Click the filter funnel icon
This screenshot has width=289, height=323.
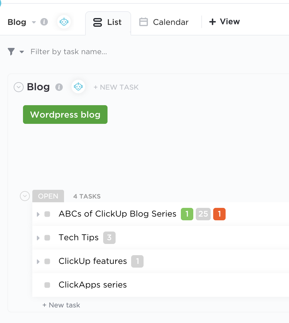pyautogui.click(x=11, y=51)
